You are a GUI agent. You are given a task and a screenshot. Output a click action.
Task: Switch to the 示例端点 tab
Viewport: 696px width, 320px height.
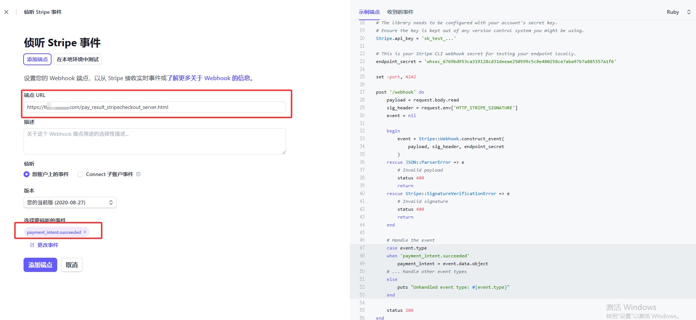[369, 12]
